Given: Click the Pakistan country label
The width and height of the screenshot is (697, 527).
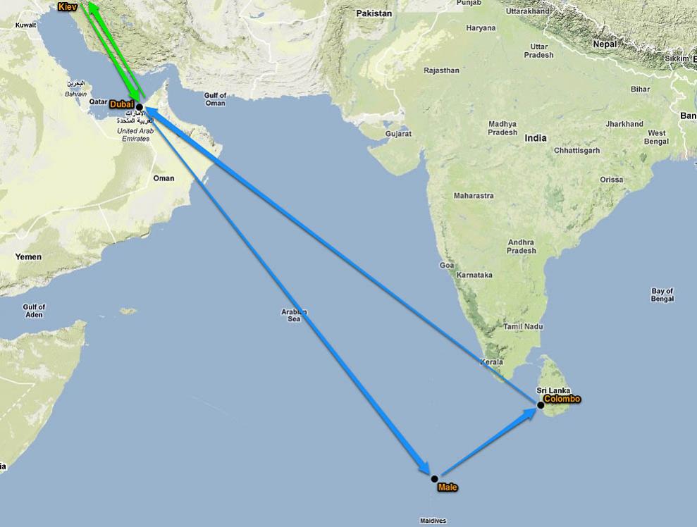Looking at the screenshot, I should (x=374, y=13).
